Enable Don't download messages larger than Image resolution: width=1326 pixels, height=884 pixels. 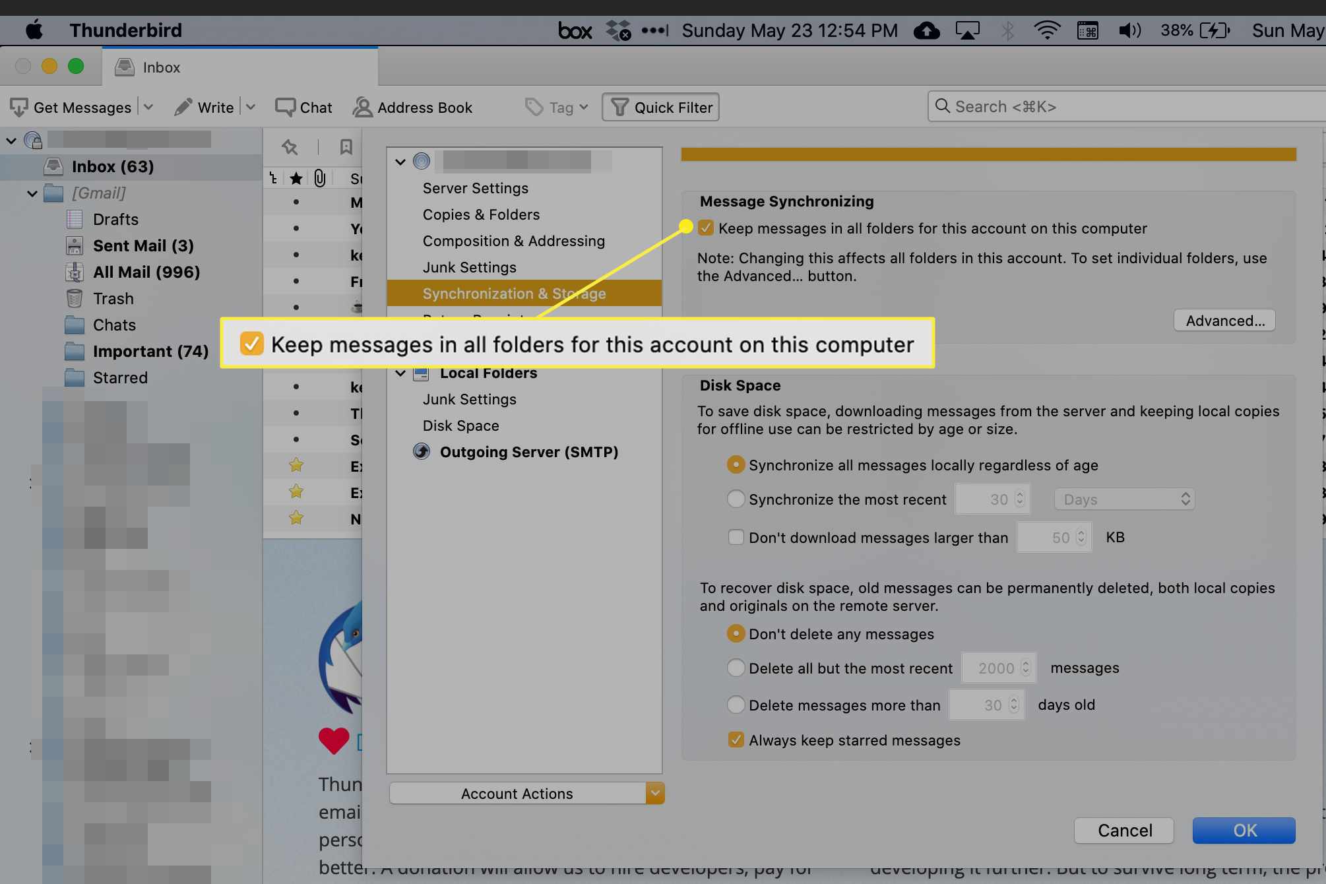tap(736, 537)
